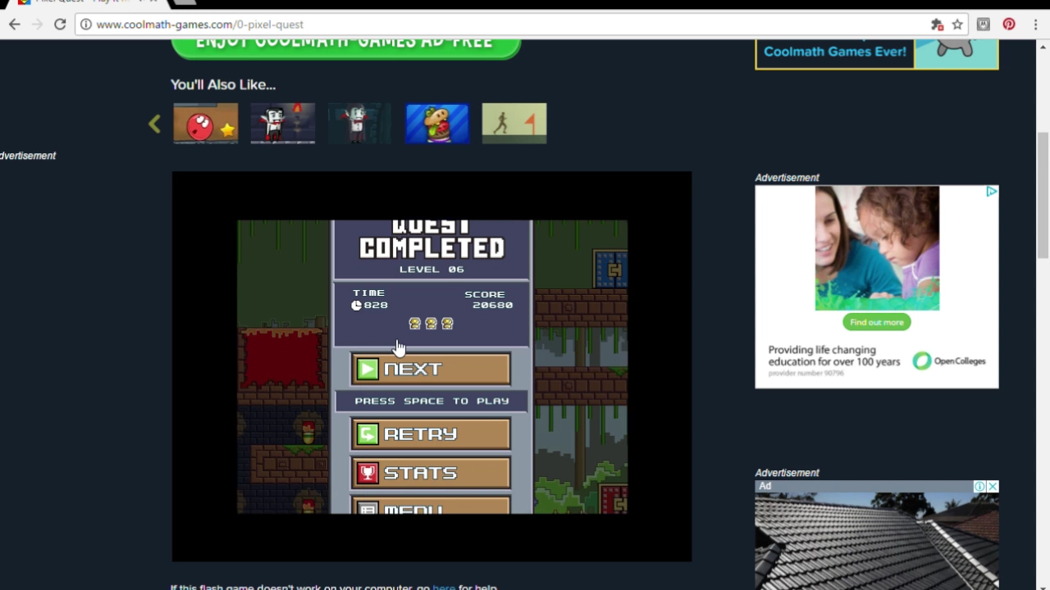Click the info icon on roofing ad
Screen dimensions: 1050x590
pos(979,487)
